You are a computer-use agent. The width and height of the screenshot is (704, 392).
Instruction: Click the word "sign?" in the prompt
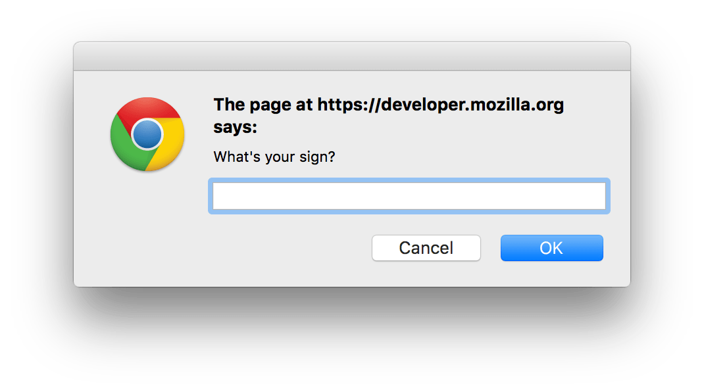click(x=319, y=158)
